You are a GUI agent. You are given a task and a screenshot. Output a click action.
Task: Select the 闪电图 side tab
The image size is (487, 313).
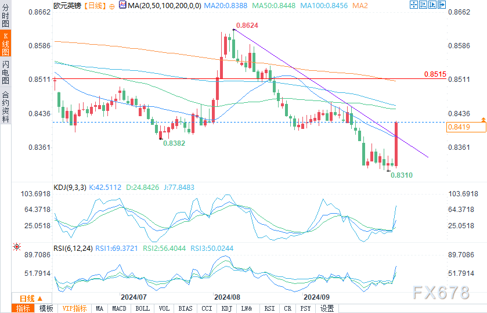(x=5, y=73)
